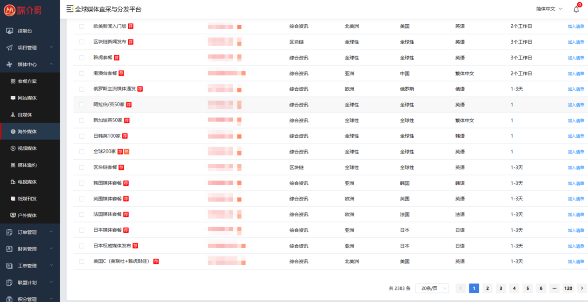Click the 电视媒体 icon in sidebar
The width and height of the screenshot is (588, 302).
pyautogui.click(x=13, y=182)
